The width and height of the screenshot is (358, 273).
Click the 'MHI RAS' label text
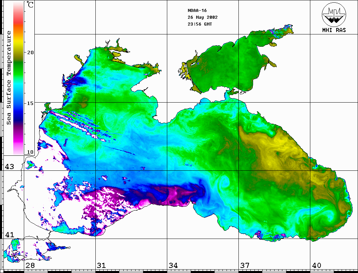[334, 30]
